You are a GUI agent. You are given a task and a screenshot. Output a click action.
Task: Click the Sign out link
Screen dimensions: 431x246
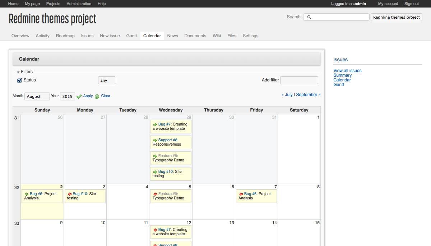pos(412,4)
